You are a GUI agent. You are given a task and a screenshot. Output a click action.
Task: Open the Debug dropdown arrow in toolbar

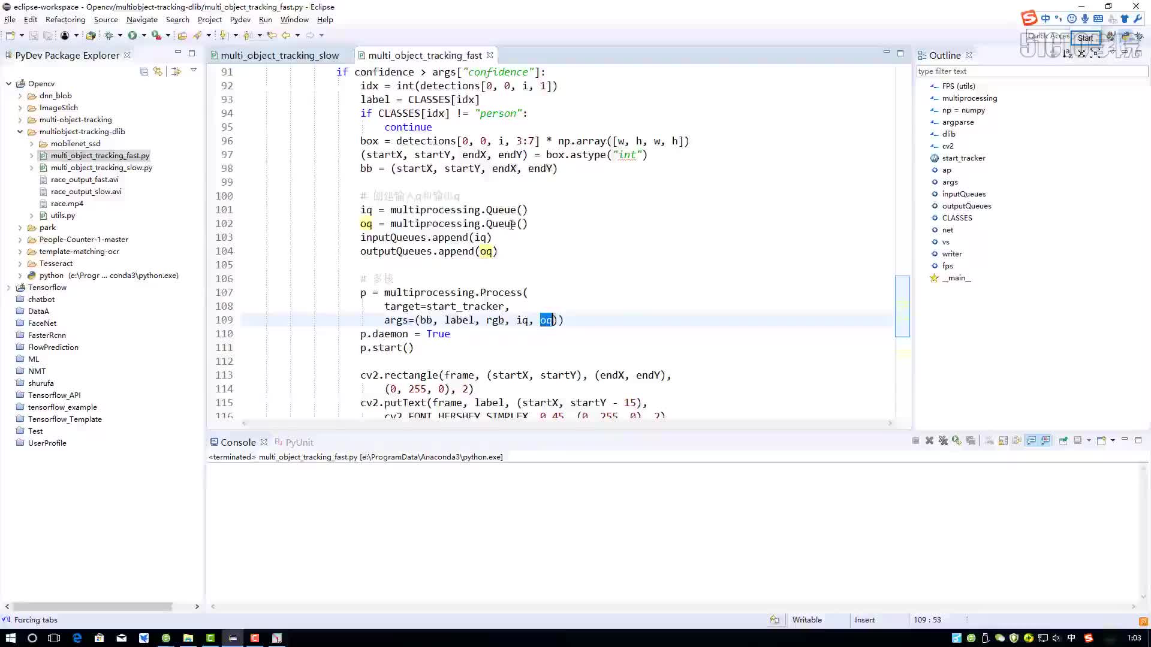pos(120,35)
